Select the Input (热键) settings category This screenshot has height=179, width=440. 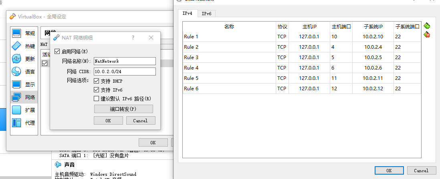click(x=24, y=46)
